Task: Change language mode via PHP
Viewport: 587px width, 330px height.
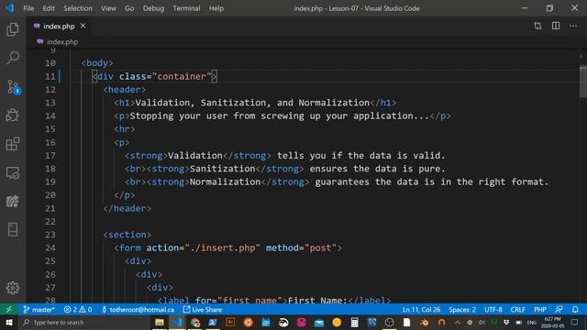Action: 540,310
